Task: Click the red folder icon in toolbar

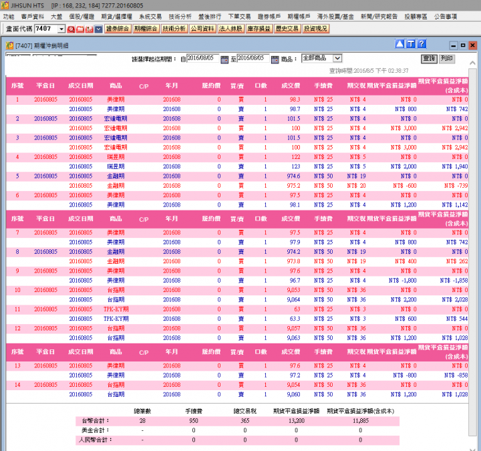Action: [x=80, y=29]
